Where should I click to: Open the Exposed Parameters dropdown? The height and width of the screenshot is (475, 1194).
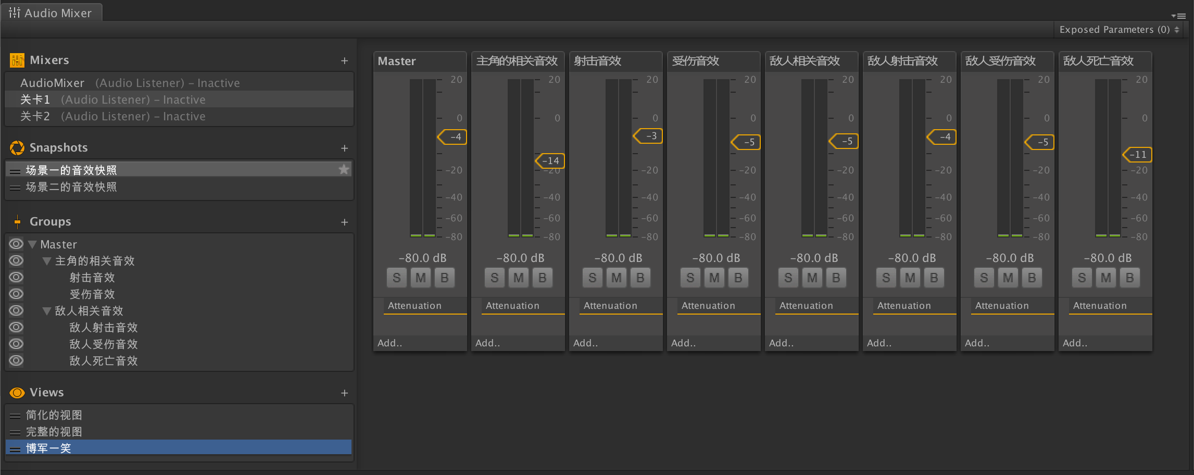click(1118, 30)
